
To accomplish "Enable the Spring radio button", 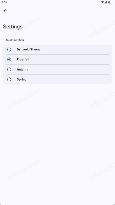I will (9, 79).
